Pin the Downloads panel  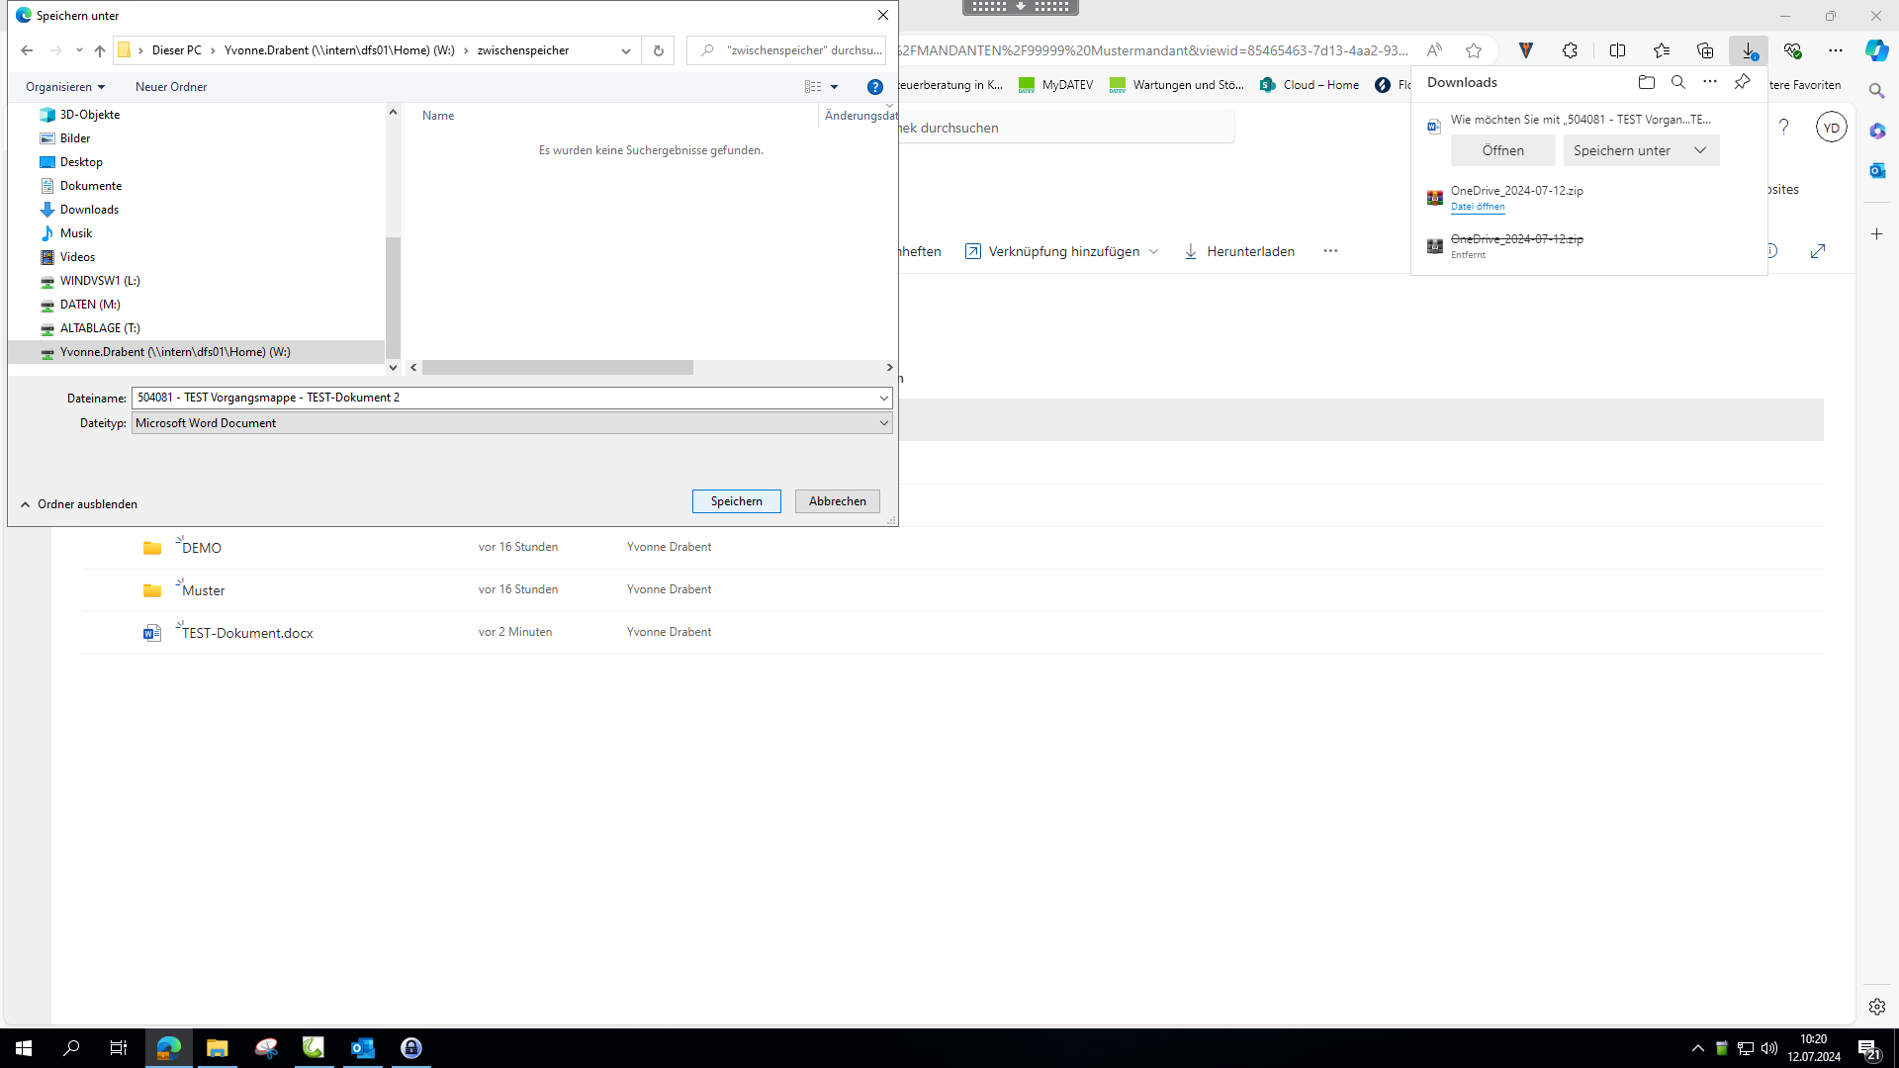pyautogui.click(x=1742, y=82)
